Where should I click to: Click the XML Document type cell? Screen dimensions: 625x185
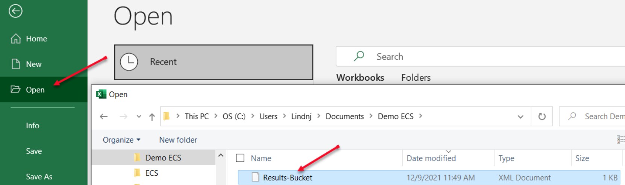(524, 177)
